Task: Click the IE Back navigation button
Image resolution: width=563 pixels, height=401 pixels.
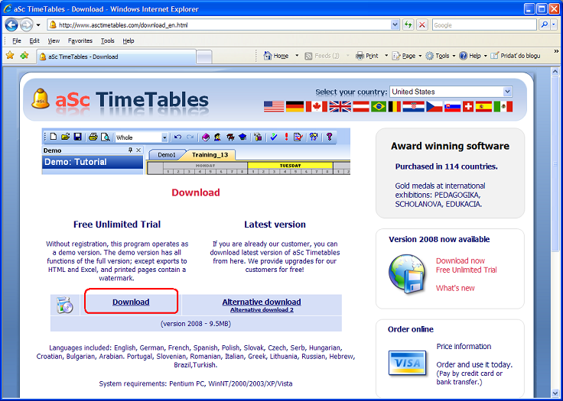Action: point(12,24)
